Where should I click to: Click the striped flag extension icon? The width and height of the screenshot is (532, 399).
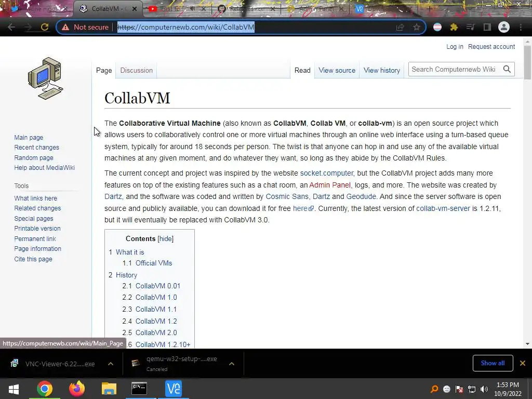coord(437,27)
